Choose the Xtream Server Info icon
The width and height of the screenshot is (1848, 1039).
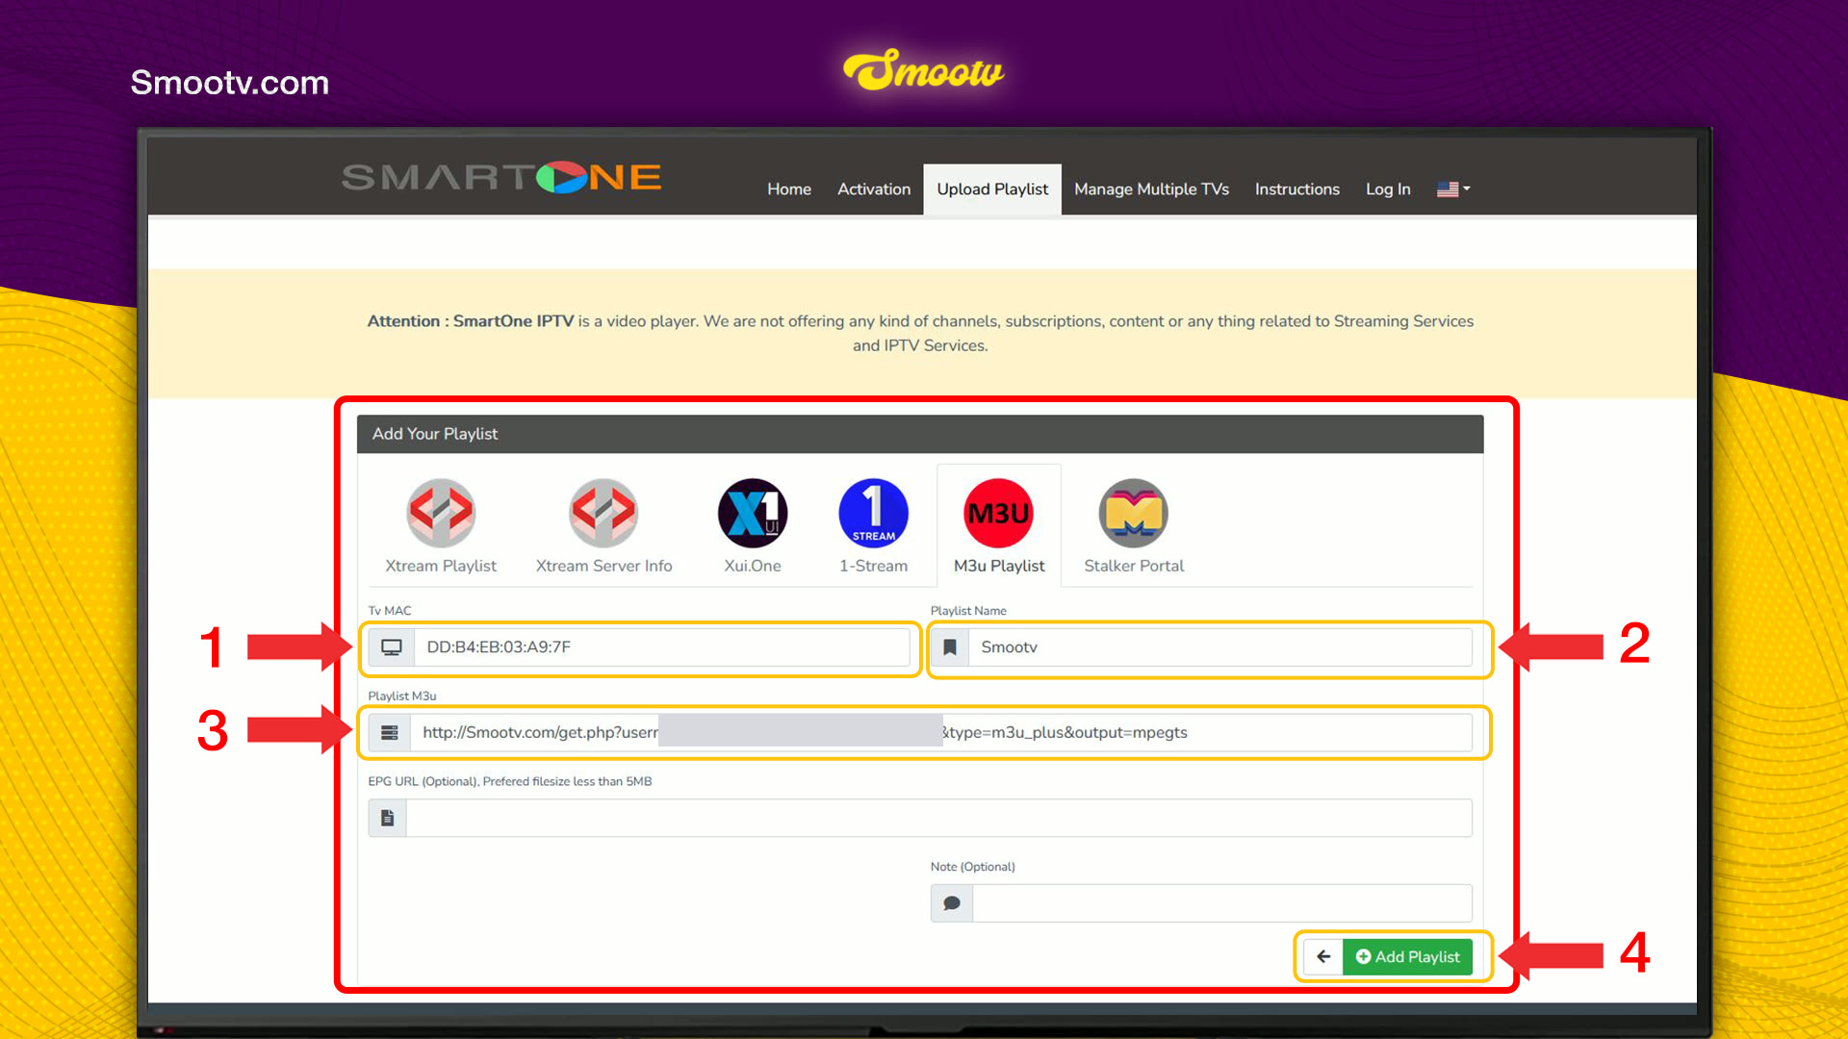click(603, 513)
